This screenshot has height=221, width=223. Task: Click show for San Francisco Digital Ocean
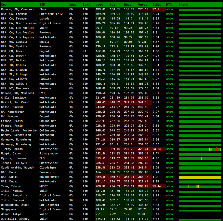coord(170,23)
